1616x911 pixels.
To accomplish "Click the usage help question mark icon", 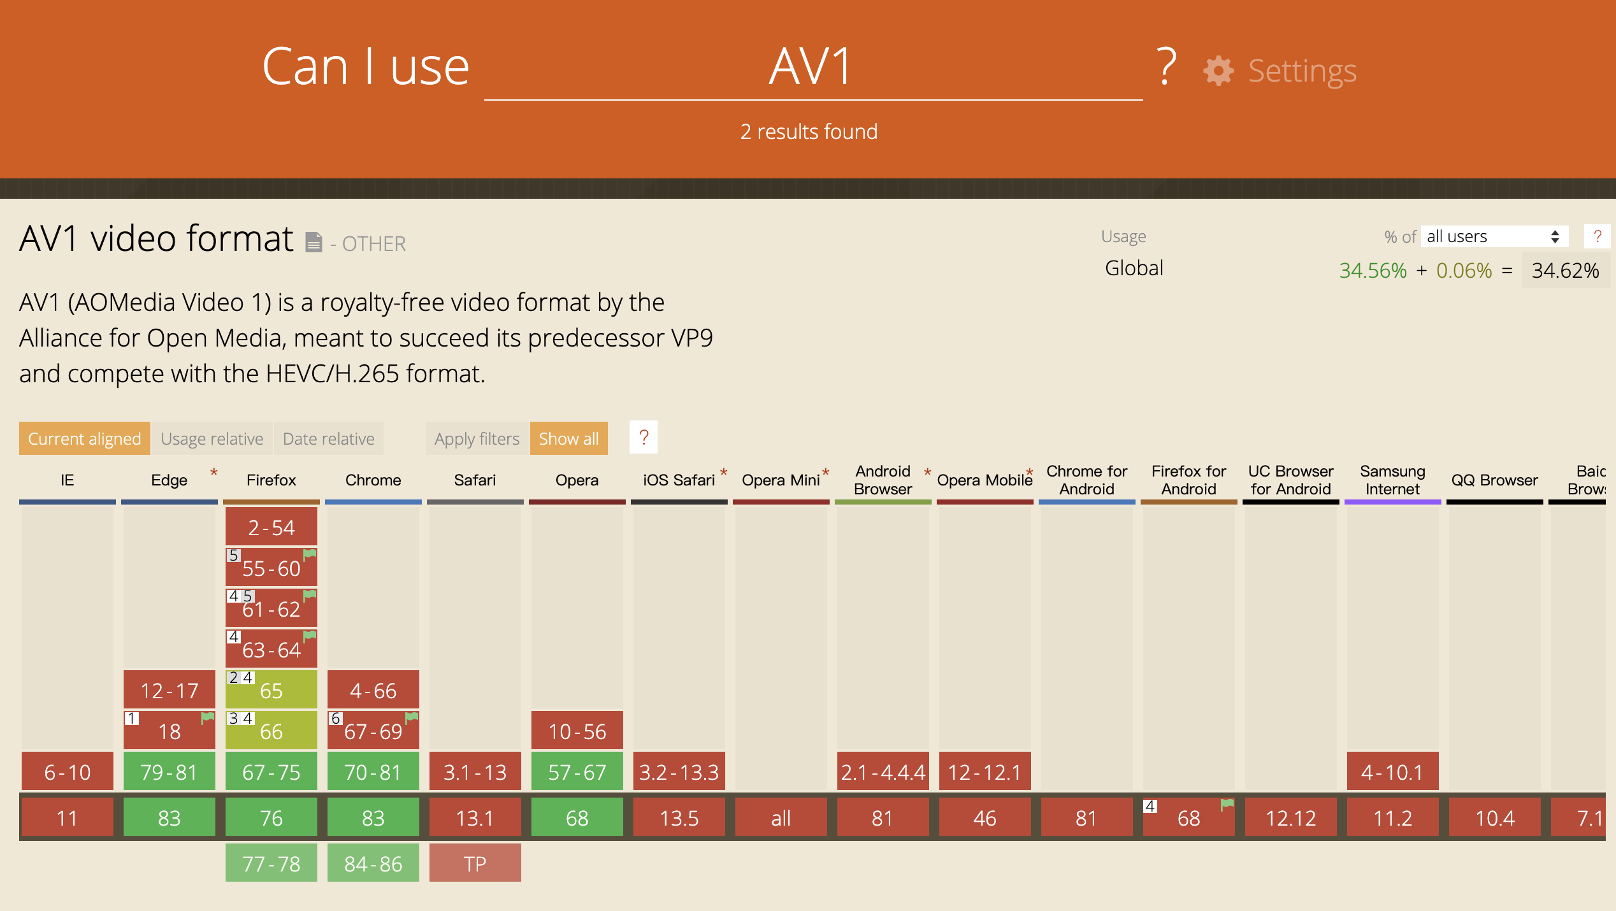I will pos(1597,236).
